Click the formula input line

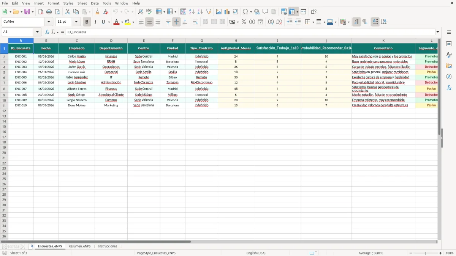[250, 32]
